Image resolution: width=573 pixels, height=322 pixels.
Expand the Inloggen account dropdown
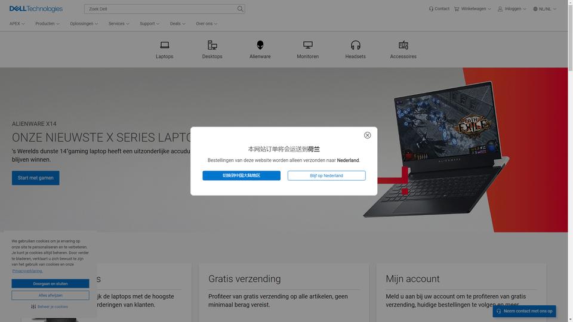(512, 9)
